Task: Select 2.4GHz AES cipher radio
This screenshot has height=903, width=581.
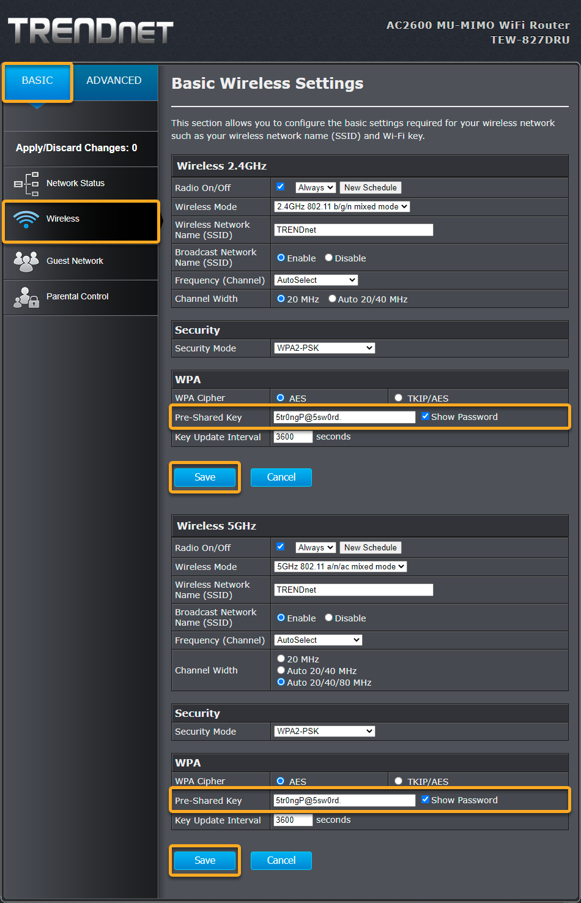Action: [x=281, y=398]
